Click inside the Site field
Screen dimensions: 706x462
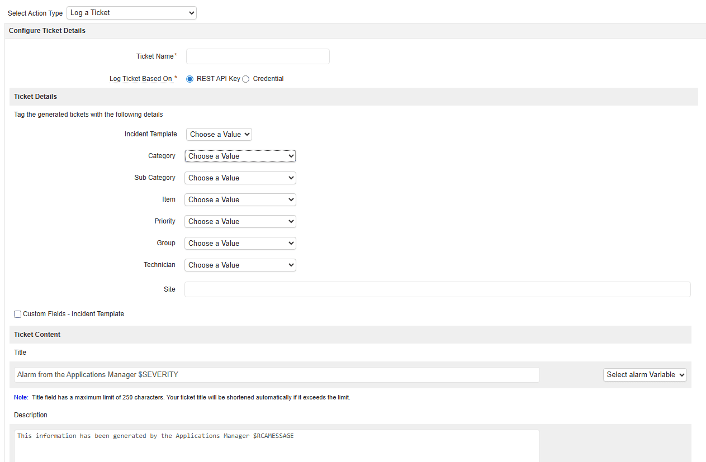point(437,289)
